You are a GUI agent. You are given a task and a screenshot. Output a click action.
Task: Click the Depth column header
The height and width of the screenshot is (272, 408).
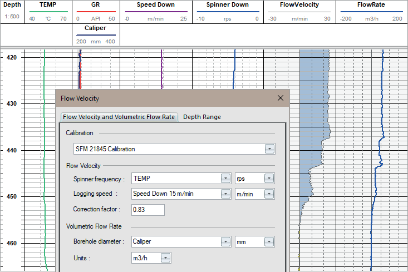click(x=11, y=4)
